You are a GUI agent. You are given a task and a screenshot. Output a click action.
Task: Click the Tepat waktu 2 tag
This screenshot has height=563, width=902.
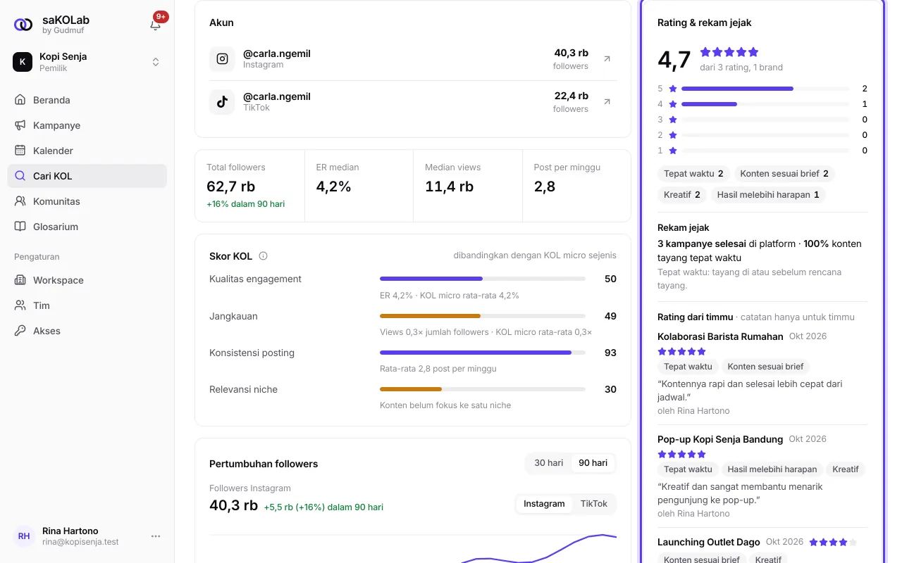click(x=693, y=174)
